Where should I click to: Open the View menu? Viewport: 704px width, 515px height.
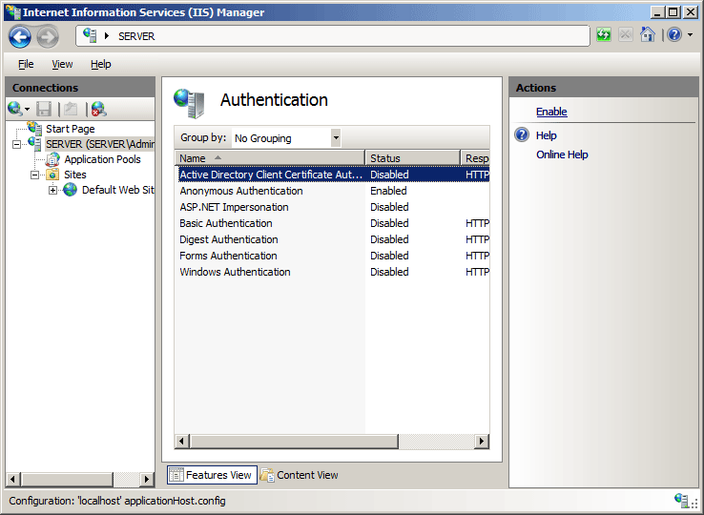point(62,64)
